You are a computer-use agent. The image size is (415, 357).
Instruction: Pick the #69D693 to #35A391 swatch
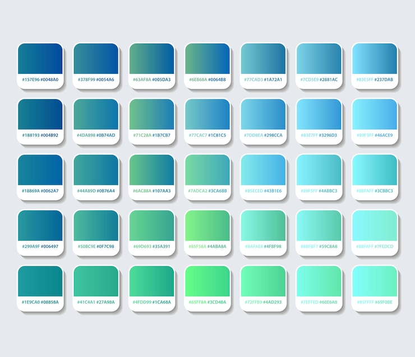coord(151,226)
